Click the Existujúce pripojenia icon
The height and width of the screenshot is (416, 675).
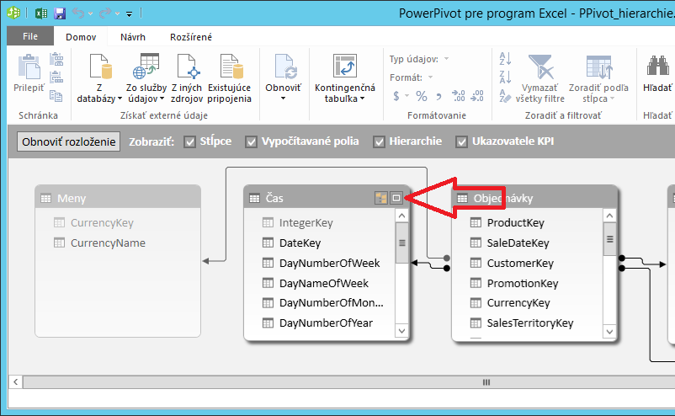click(231, 67)
